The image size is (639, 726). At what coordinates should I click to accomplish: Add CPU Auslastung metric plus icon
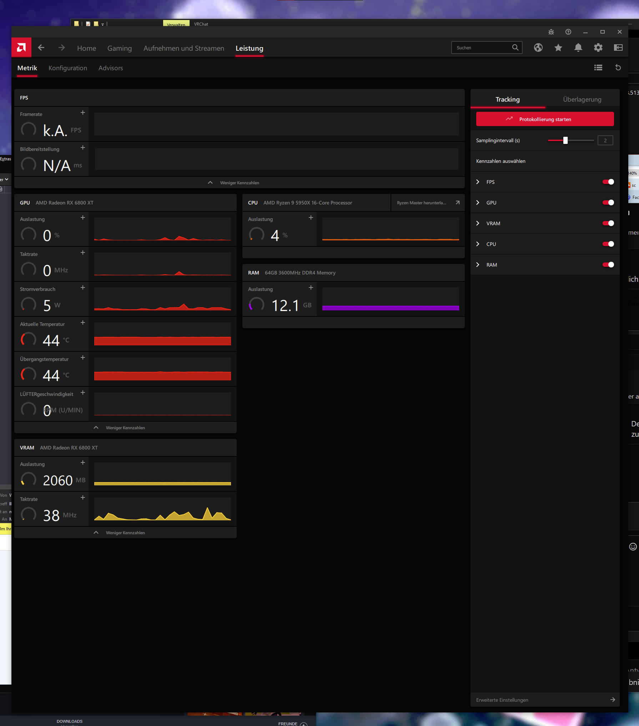click(x=311, y=217)
